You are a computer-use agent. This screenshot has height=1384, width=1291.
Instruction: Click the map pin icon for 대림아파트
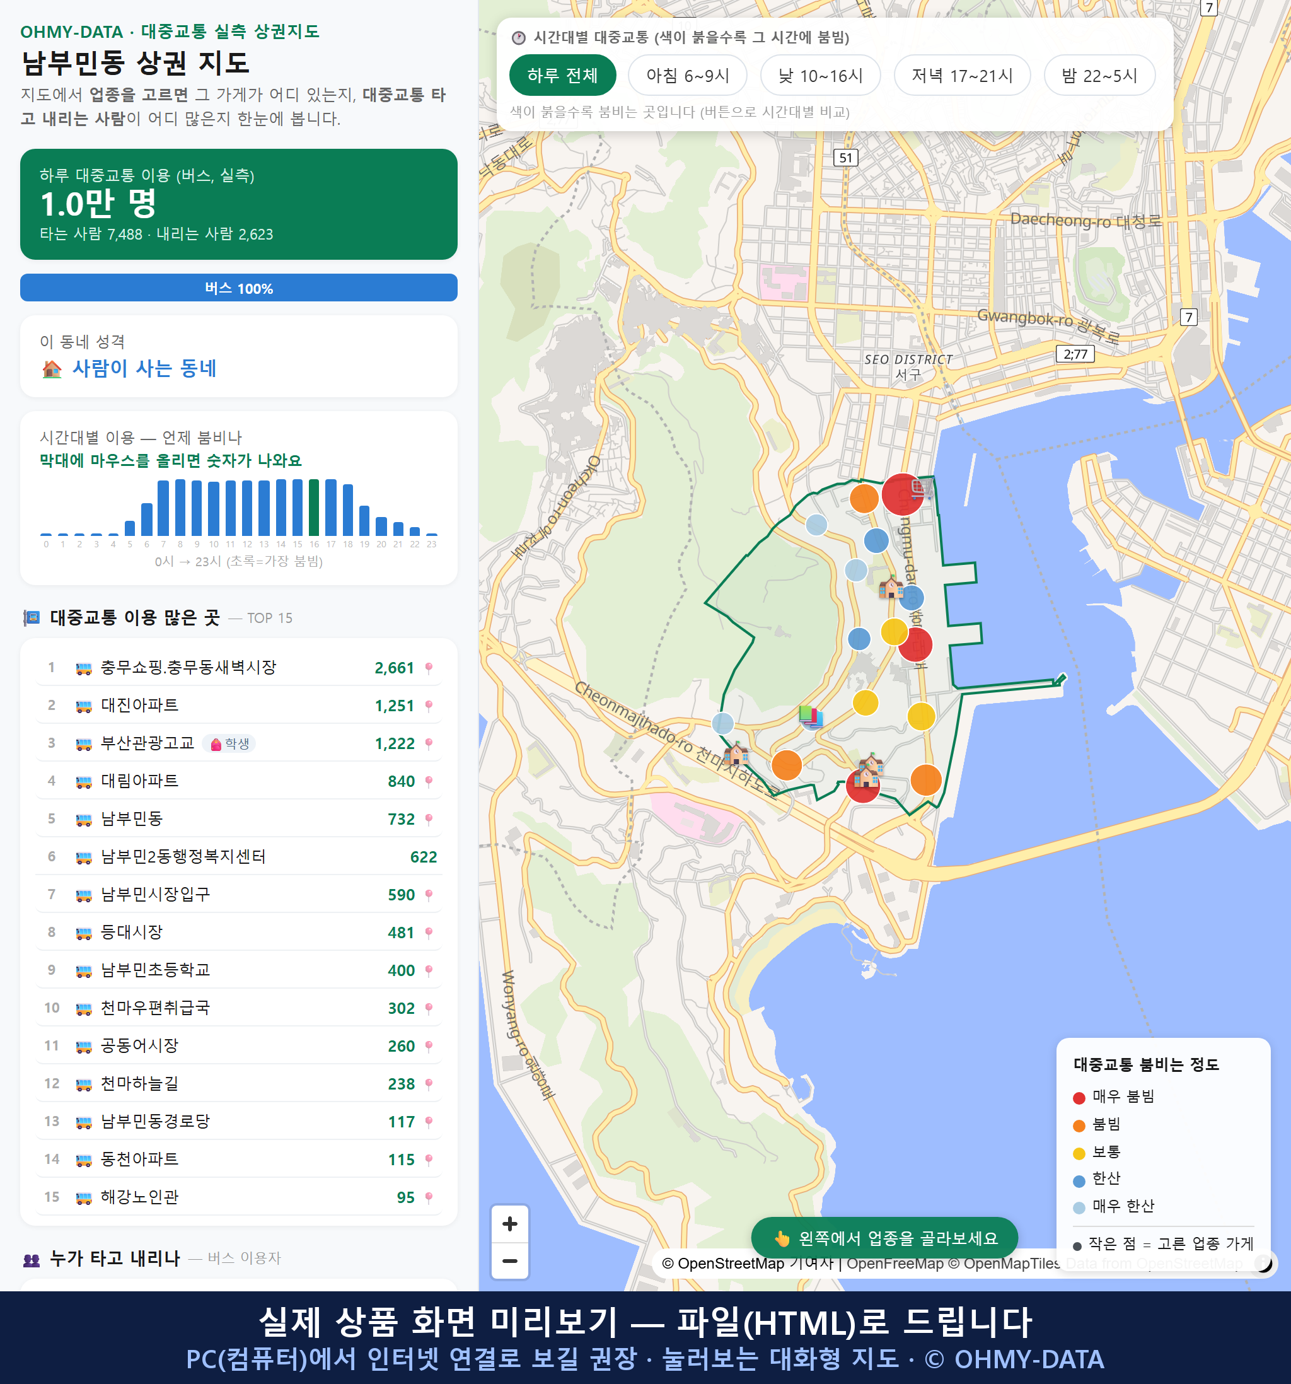[429, 781]
